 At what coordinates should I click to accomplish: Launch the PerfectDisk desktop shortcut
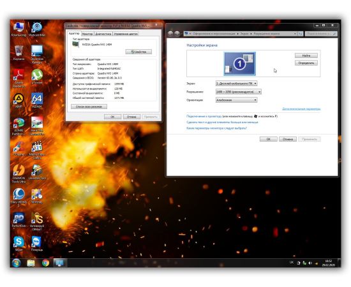19,220
